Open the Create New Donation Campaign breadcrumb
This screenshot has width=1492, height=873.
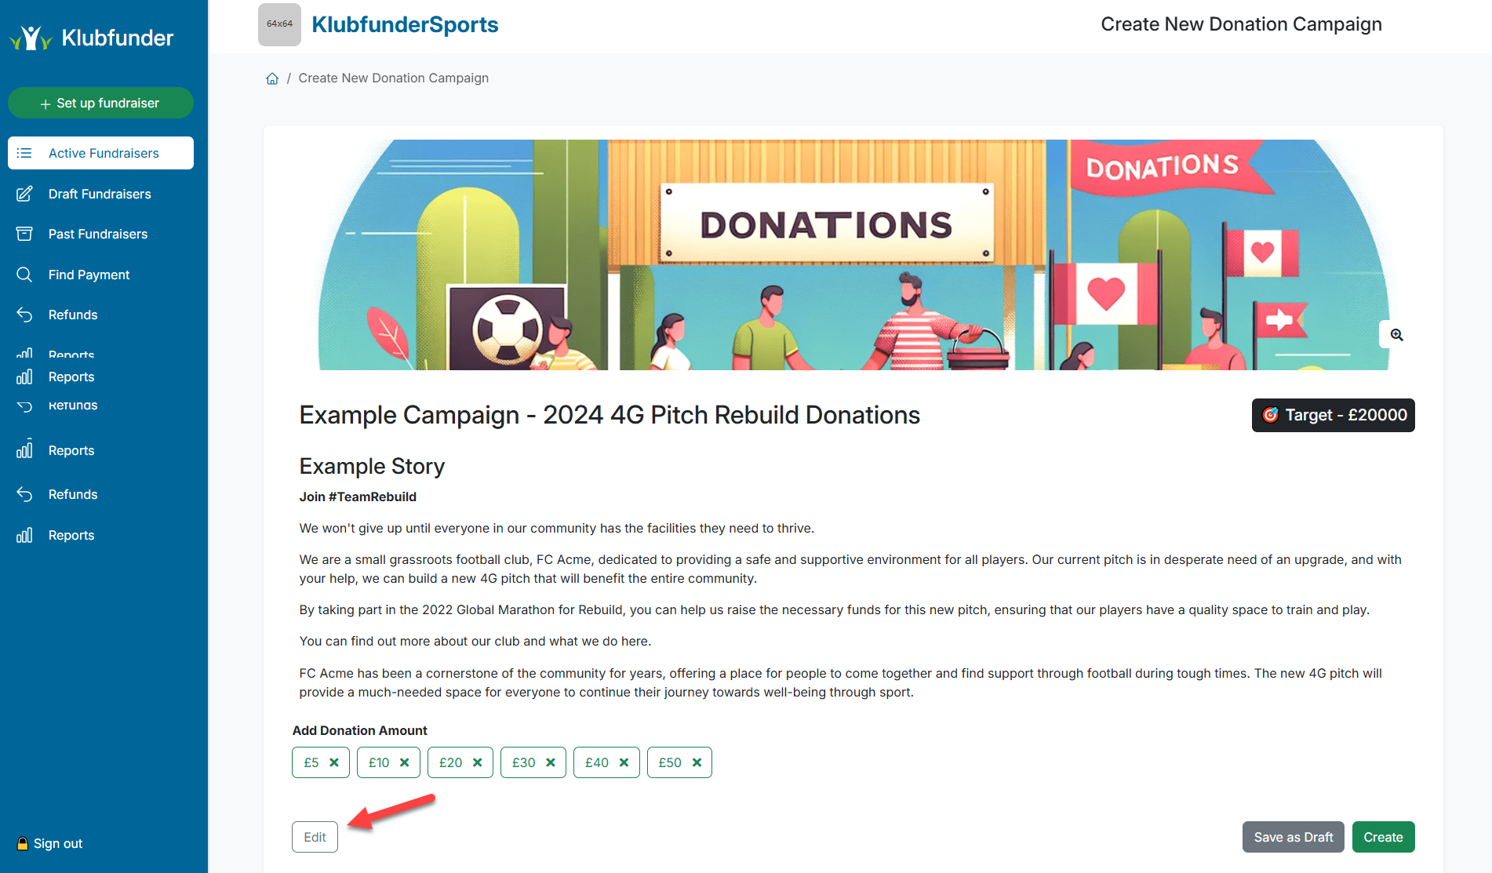click(394, 78)
